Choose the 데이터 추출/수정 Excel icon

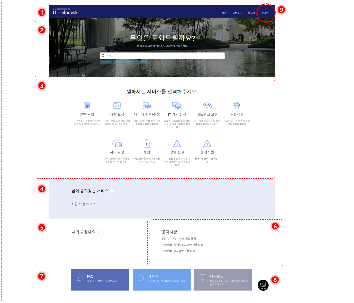[x=147, y=106]
